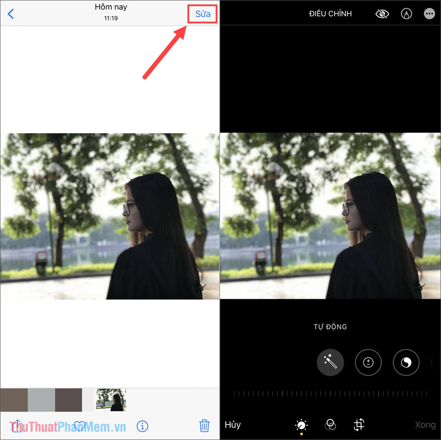Tap the adjustment intensity dial

330,394
